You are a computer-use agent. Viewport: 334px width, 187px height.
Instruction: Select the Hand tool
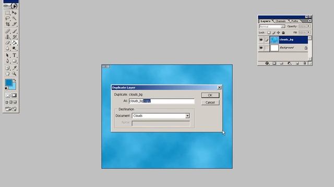click(x=7, y=74)
